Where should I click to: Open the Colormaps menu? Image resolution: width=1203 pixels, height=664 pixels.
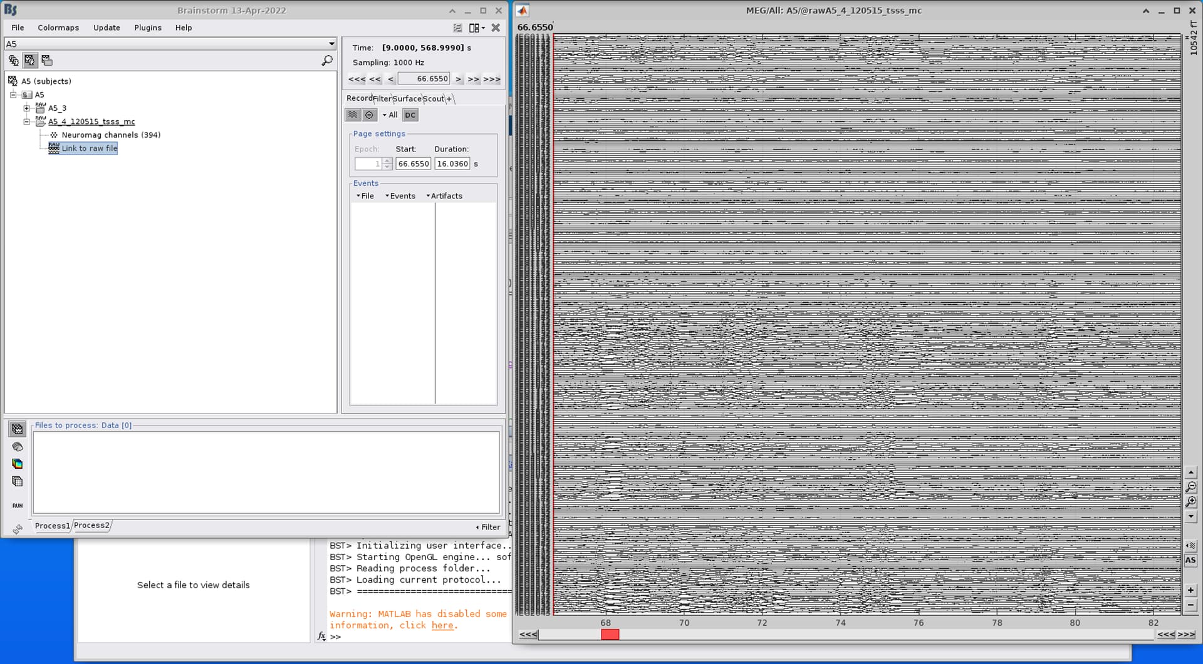[x=58, y=28]
